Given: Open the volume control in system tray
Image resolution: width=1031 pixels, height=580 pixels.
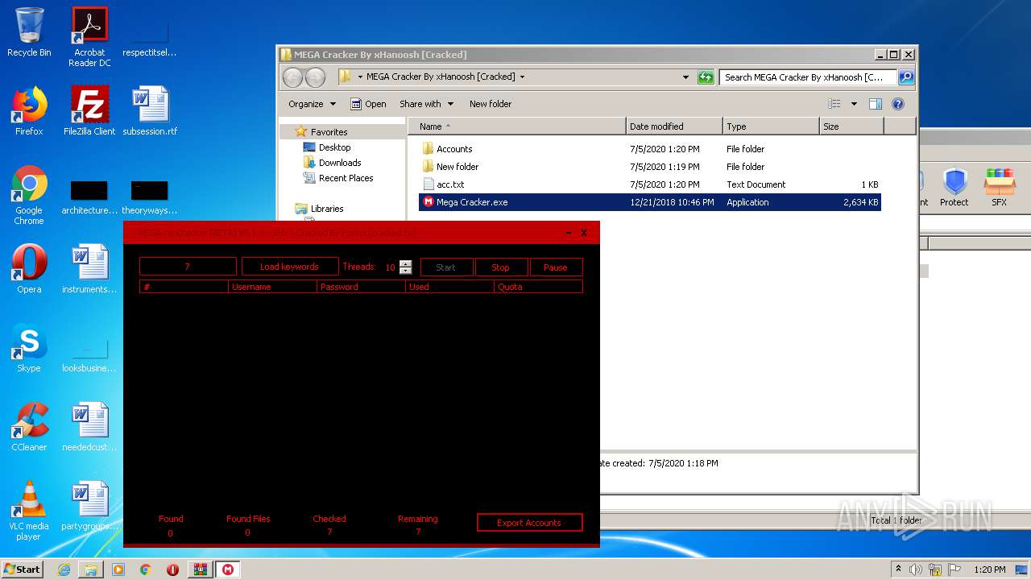Looking at the screenshot, I should pos(916,570).
